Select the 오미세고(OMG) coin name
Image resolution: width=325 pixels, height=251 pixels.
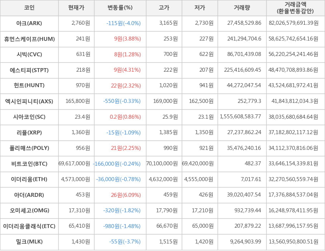[29, 210]
